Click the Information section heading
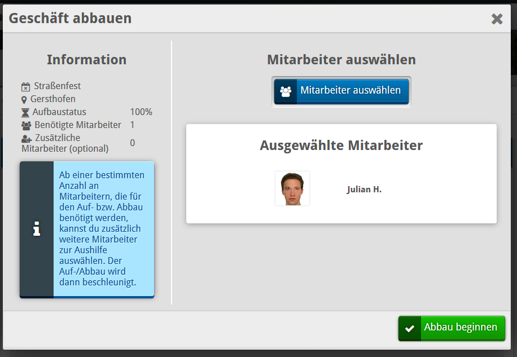Viewport: 517px width, 357px height. [x=86, y=60]
